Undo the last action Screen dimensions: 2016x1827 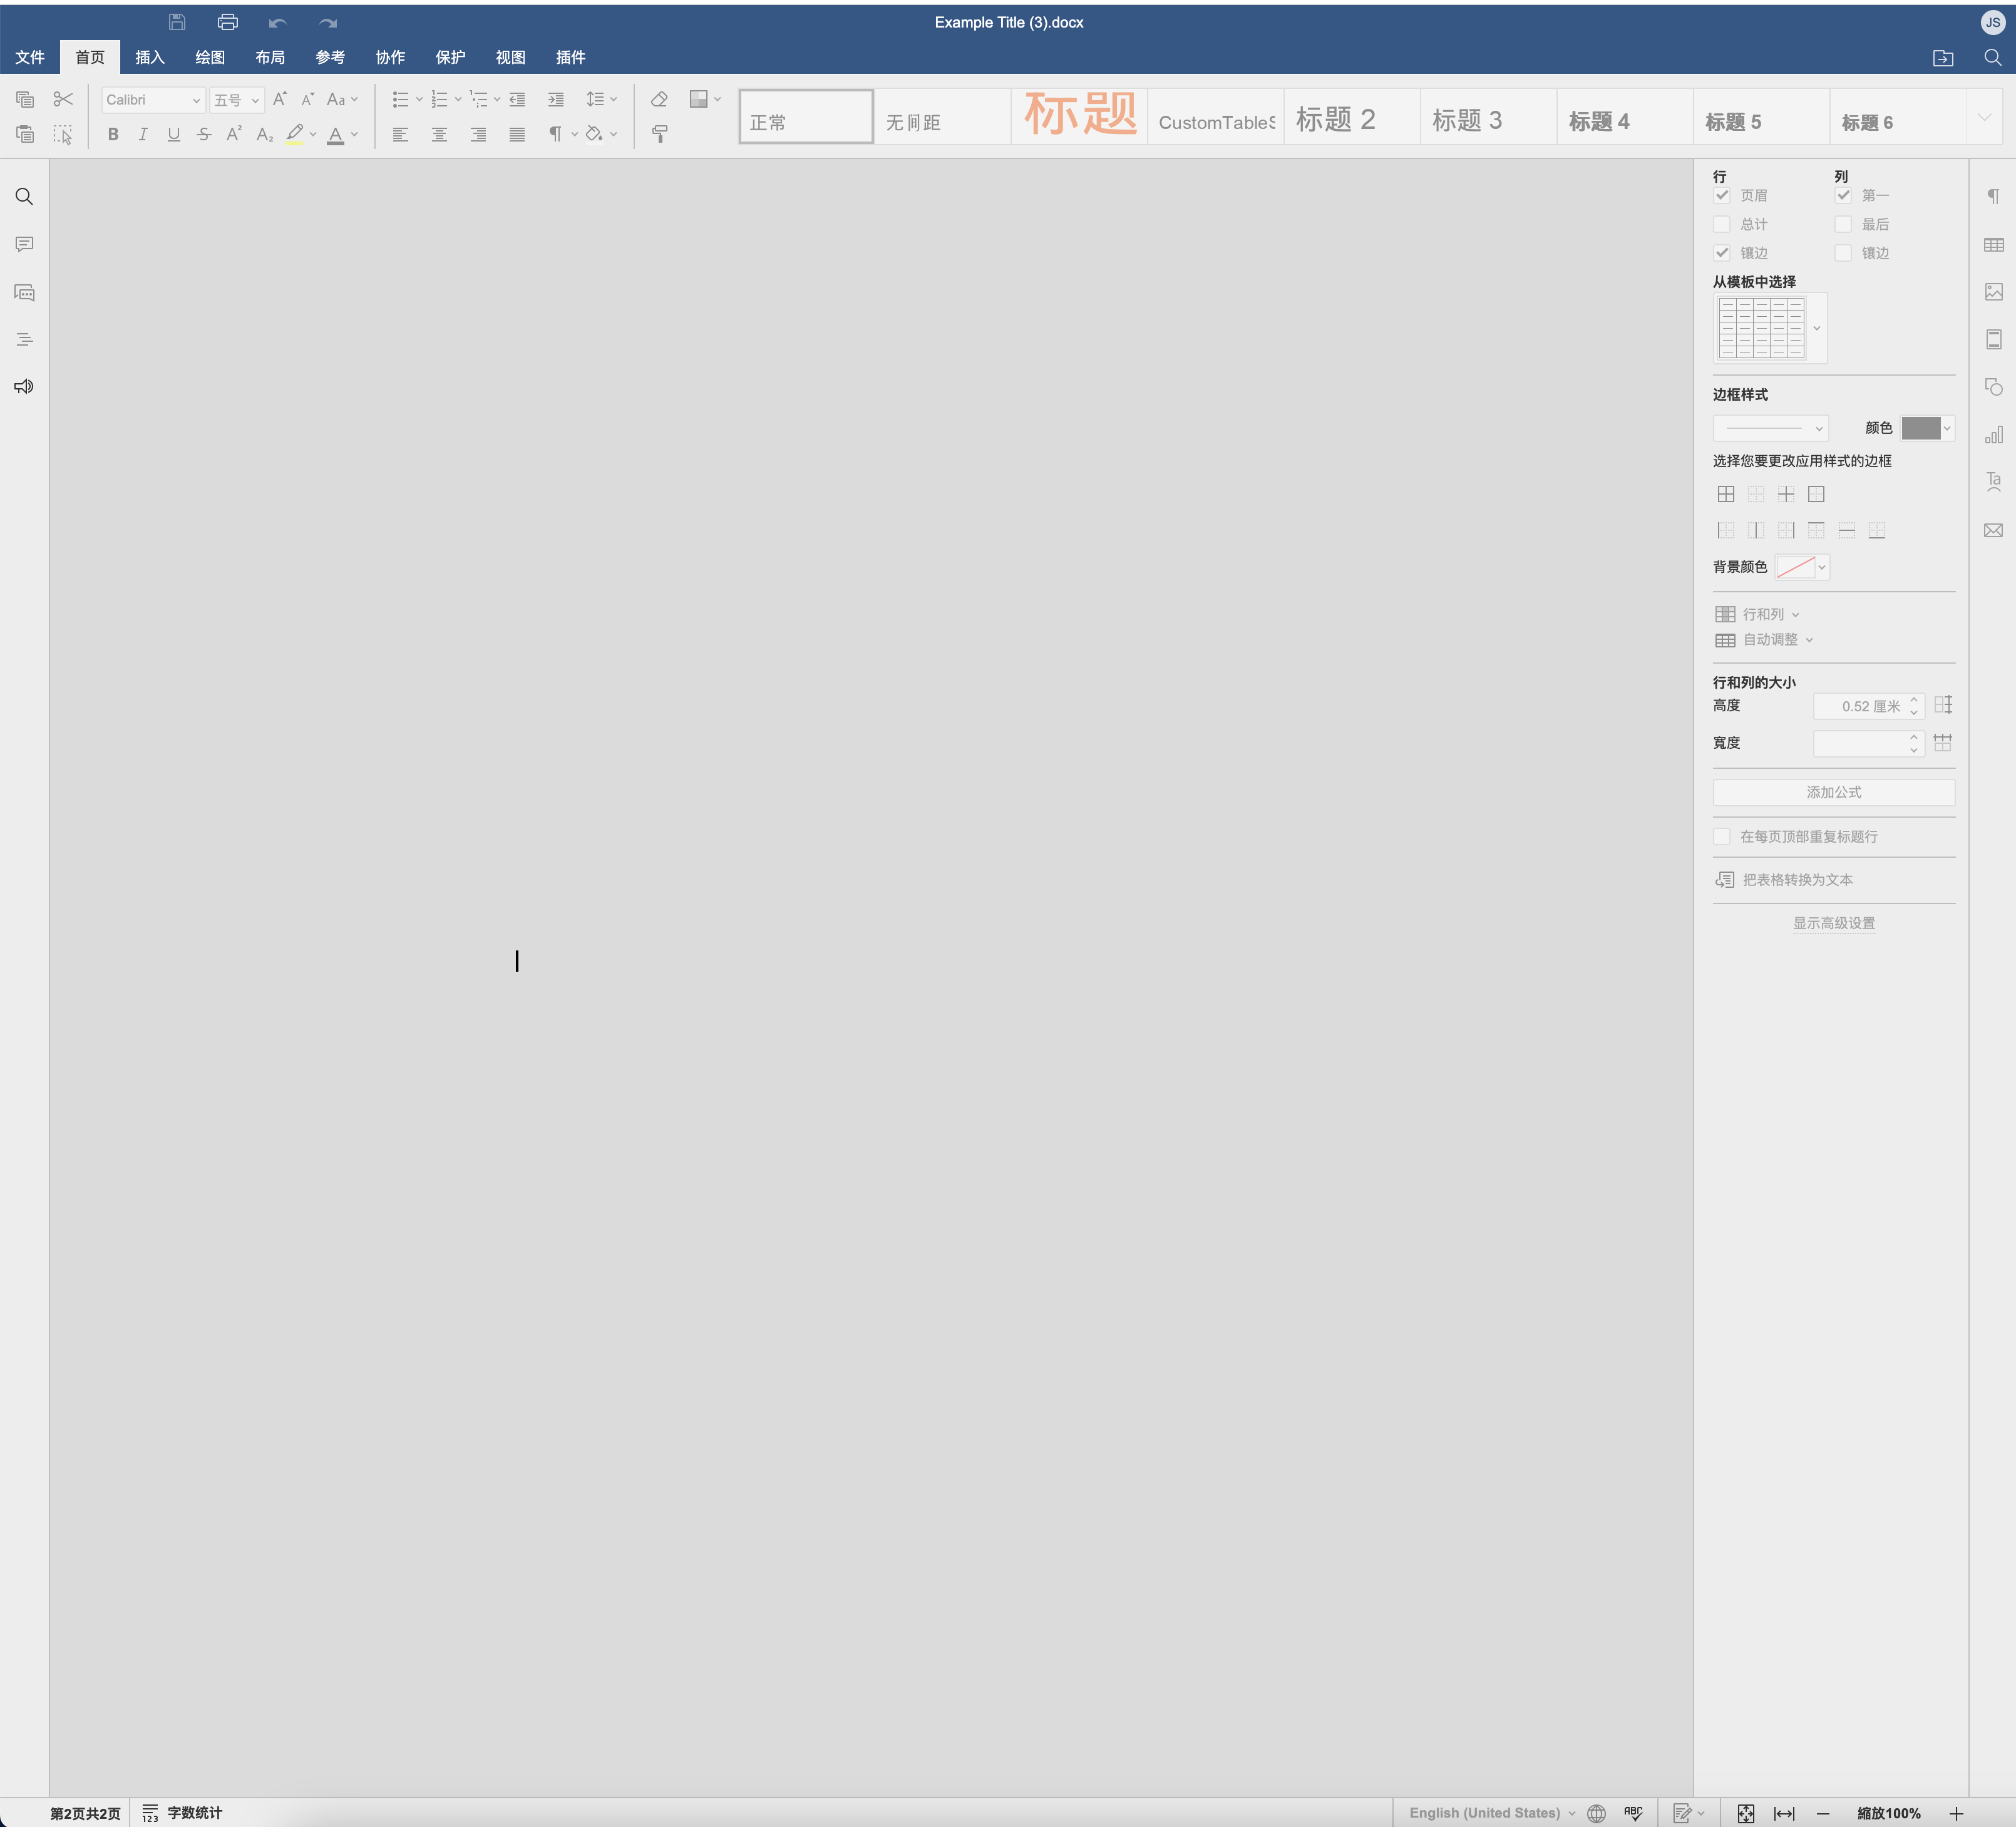tap(278, 22)
